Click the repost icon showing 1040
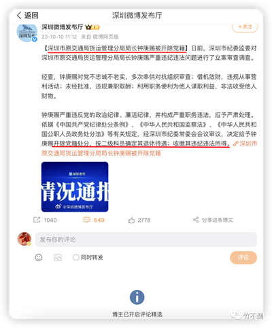Image resolution: width=272 pixels, height=328 pixels. (37, 220)
